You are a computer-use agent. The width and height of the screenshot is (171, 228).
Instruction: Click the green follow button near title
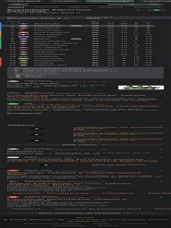pyautogui.click(x=156, y=10)
